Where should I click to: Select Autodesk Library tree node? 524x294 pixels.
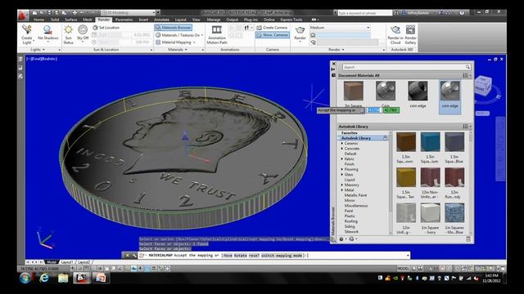click(355, 138)
